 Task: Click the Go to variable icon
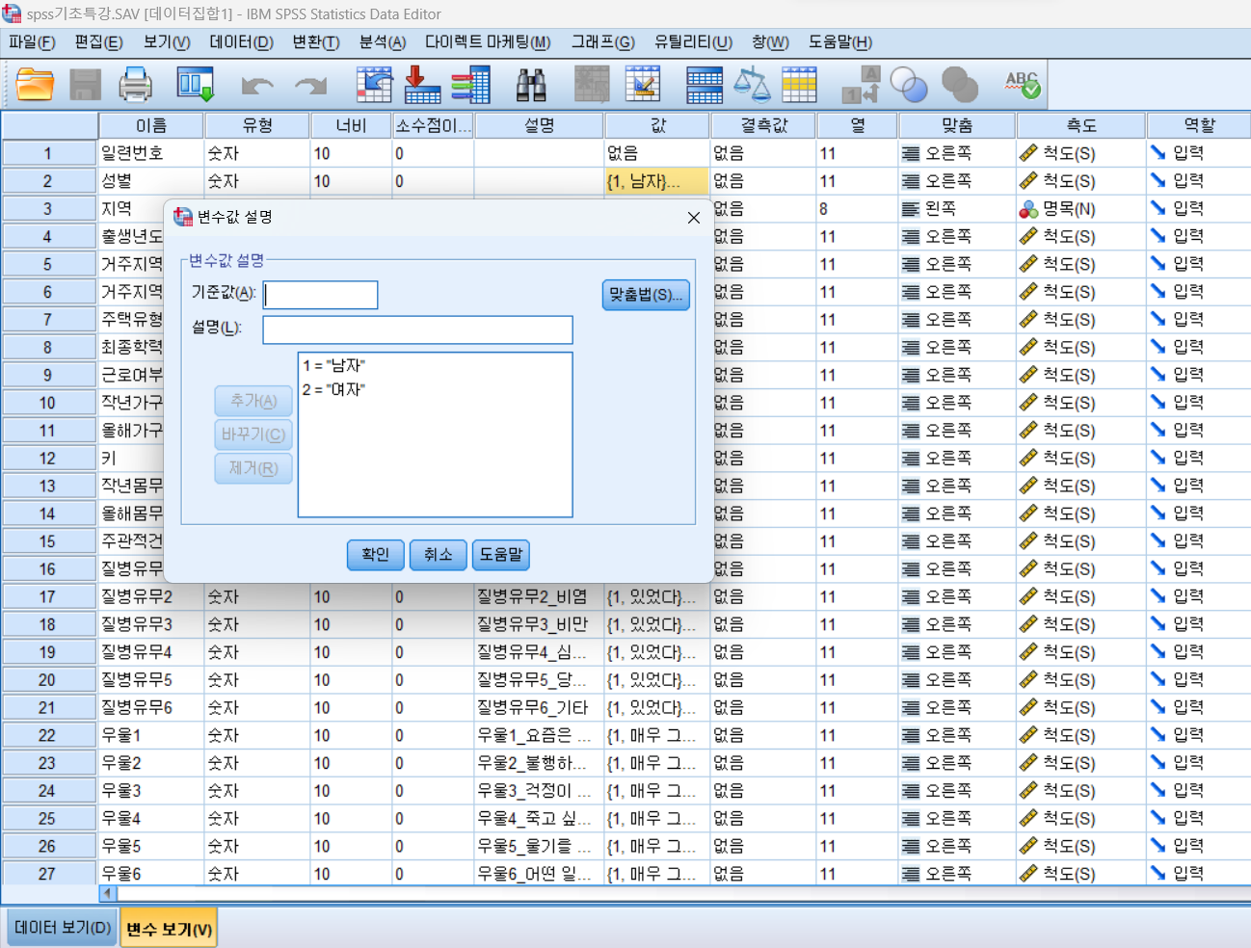422,85
